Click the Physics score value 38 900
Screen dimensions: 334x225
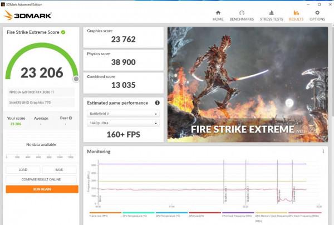coord(124,62)
